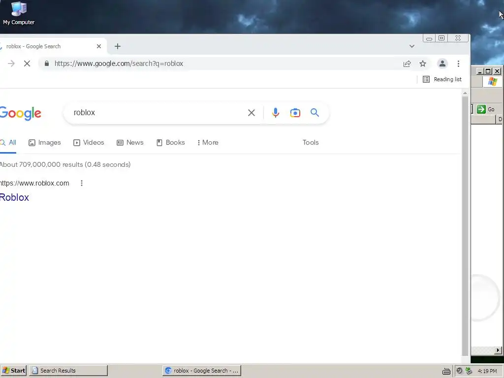
Task: View site security lock info
Action: point(47,63)
